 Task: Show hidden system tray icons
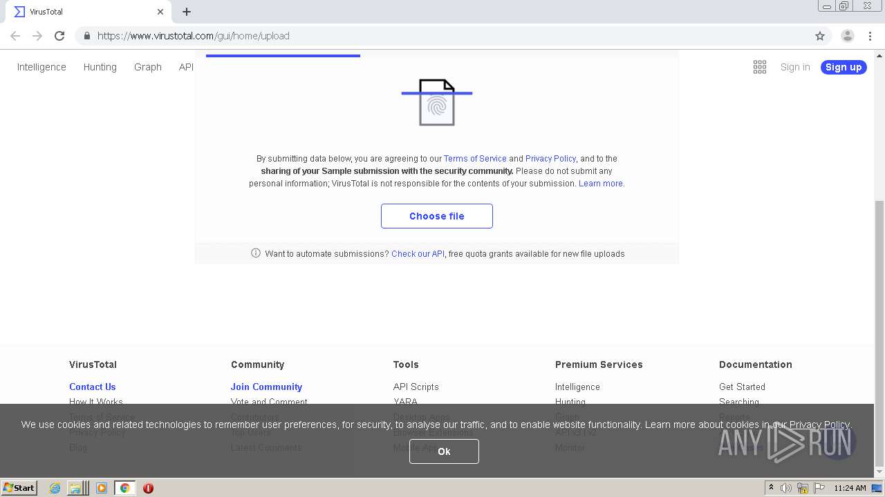772,488
